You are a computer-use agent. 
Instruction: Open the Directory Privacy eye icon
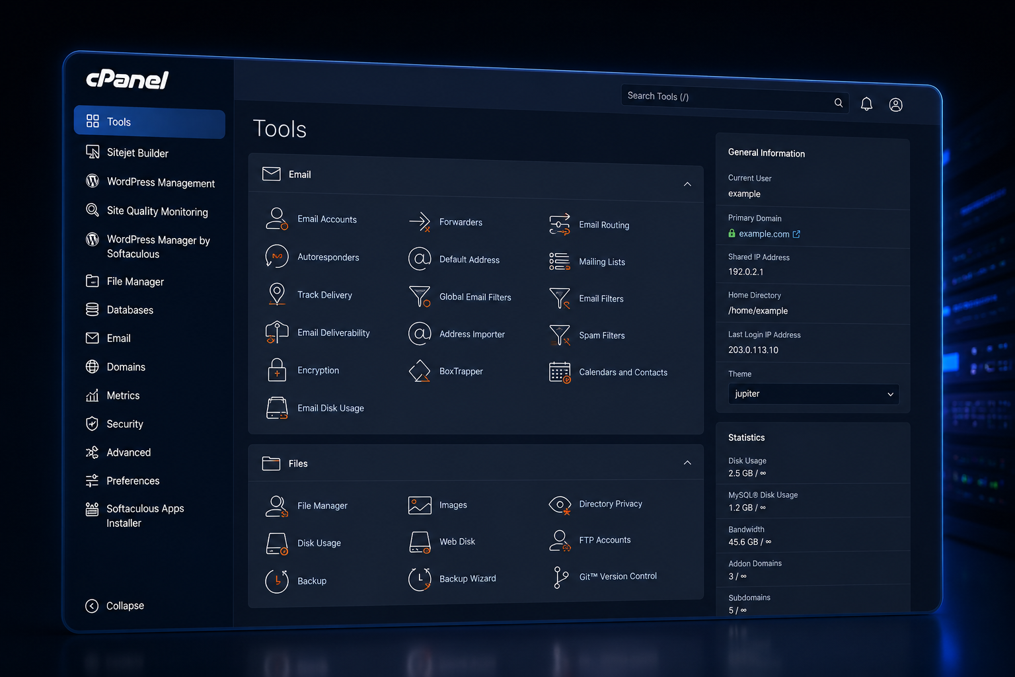(560, 504)
